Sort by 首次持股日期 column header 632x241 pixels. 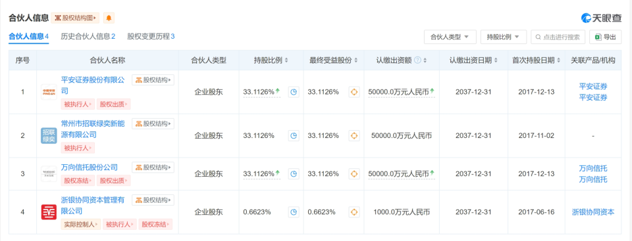(x=536, y=60)
